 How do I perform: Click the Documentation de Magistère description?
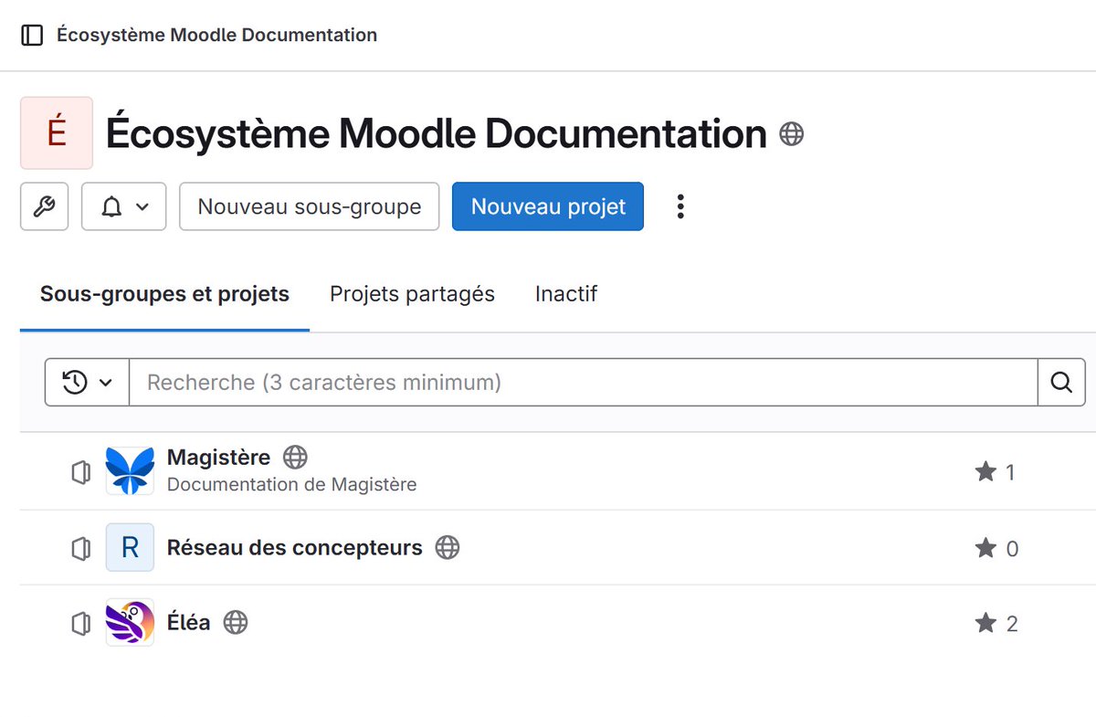291,484
